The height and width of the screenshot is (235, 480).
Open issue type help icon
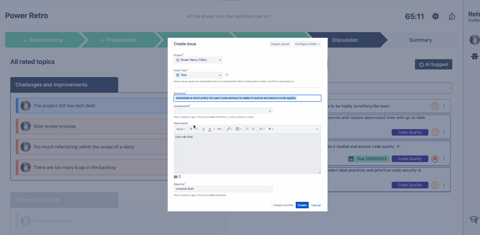[x=227, y=75]
